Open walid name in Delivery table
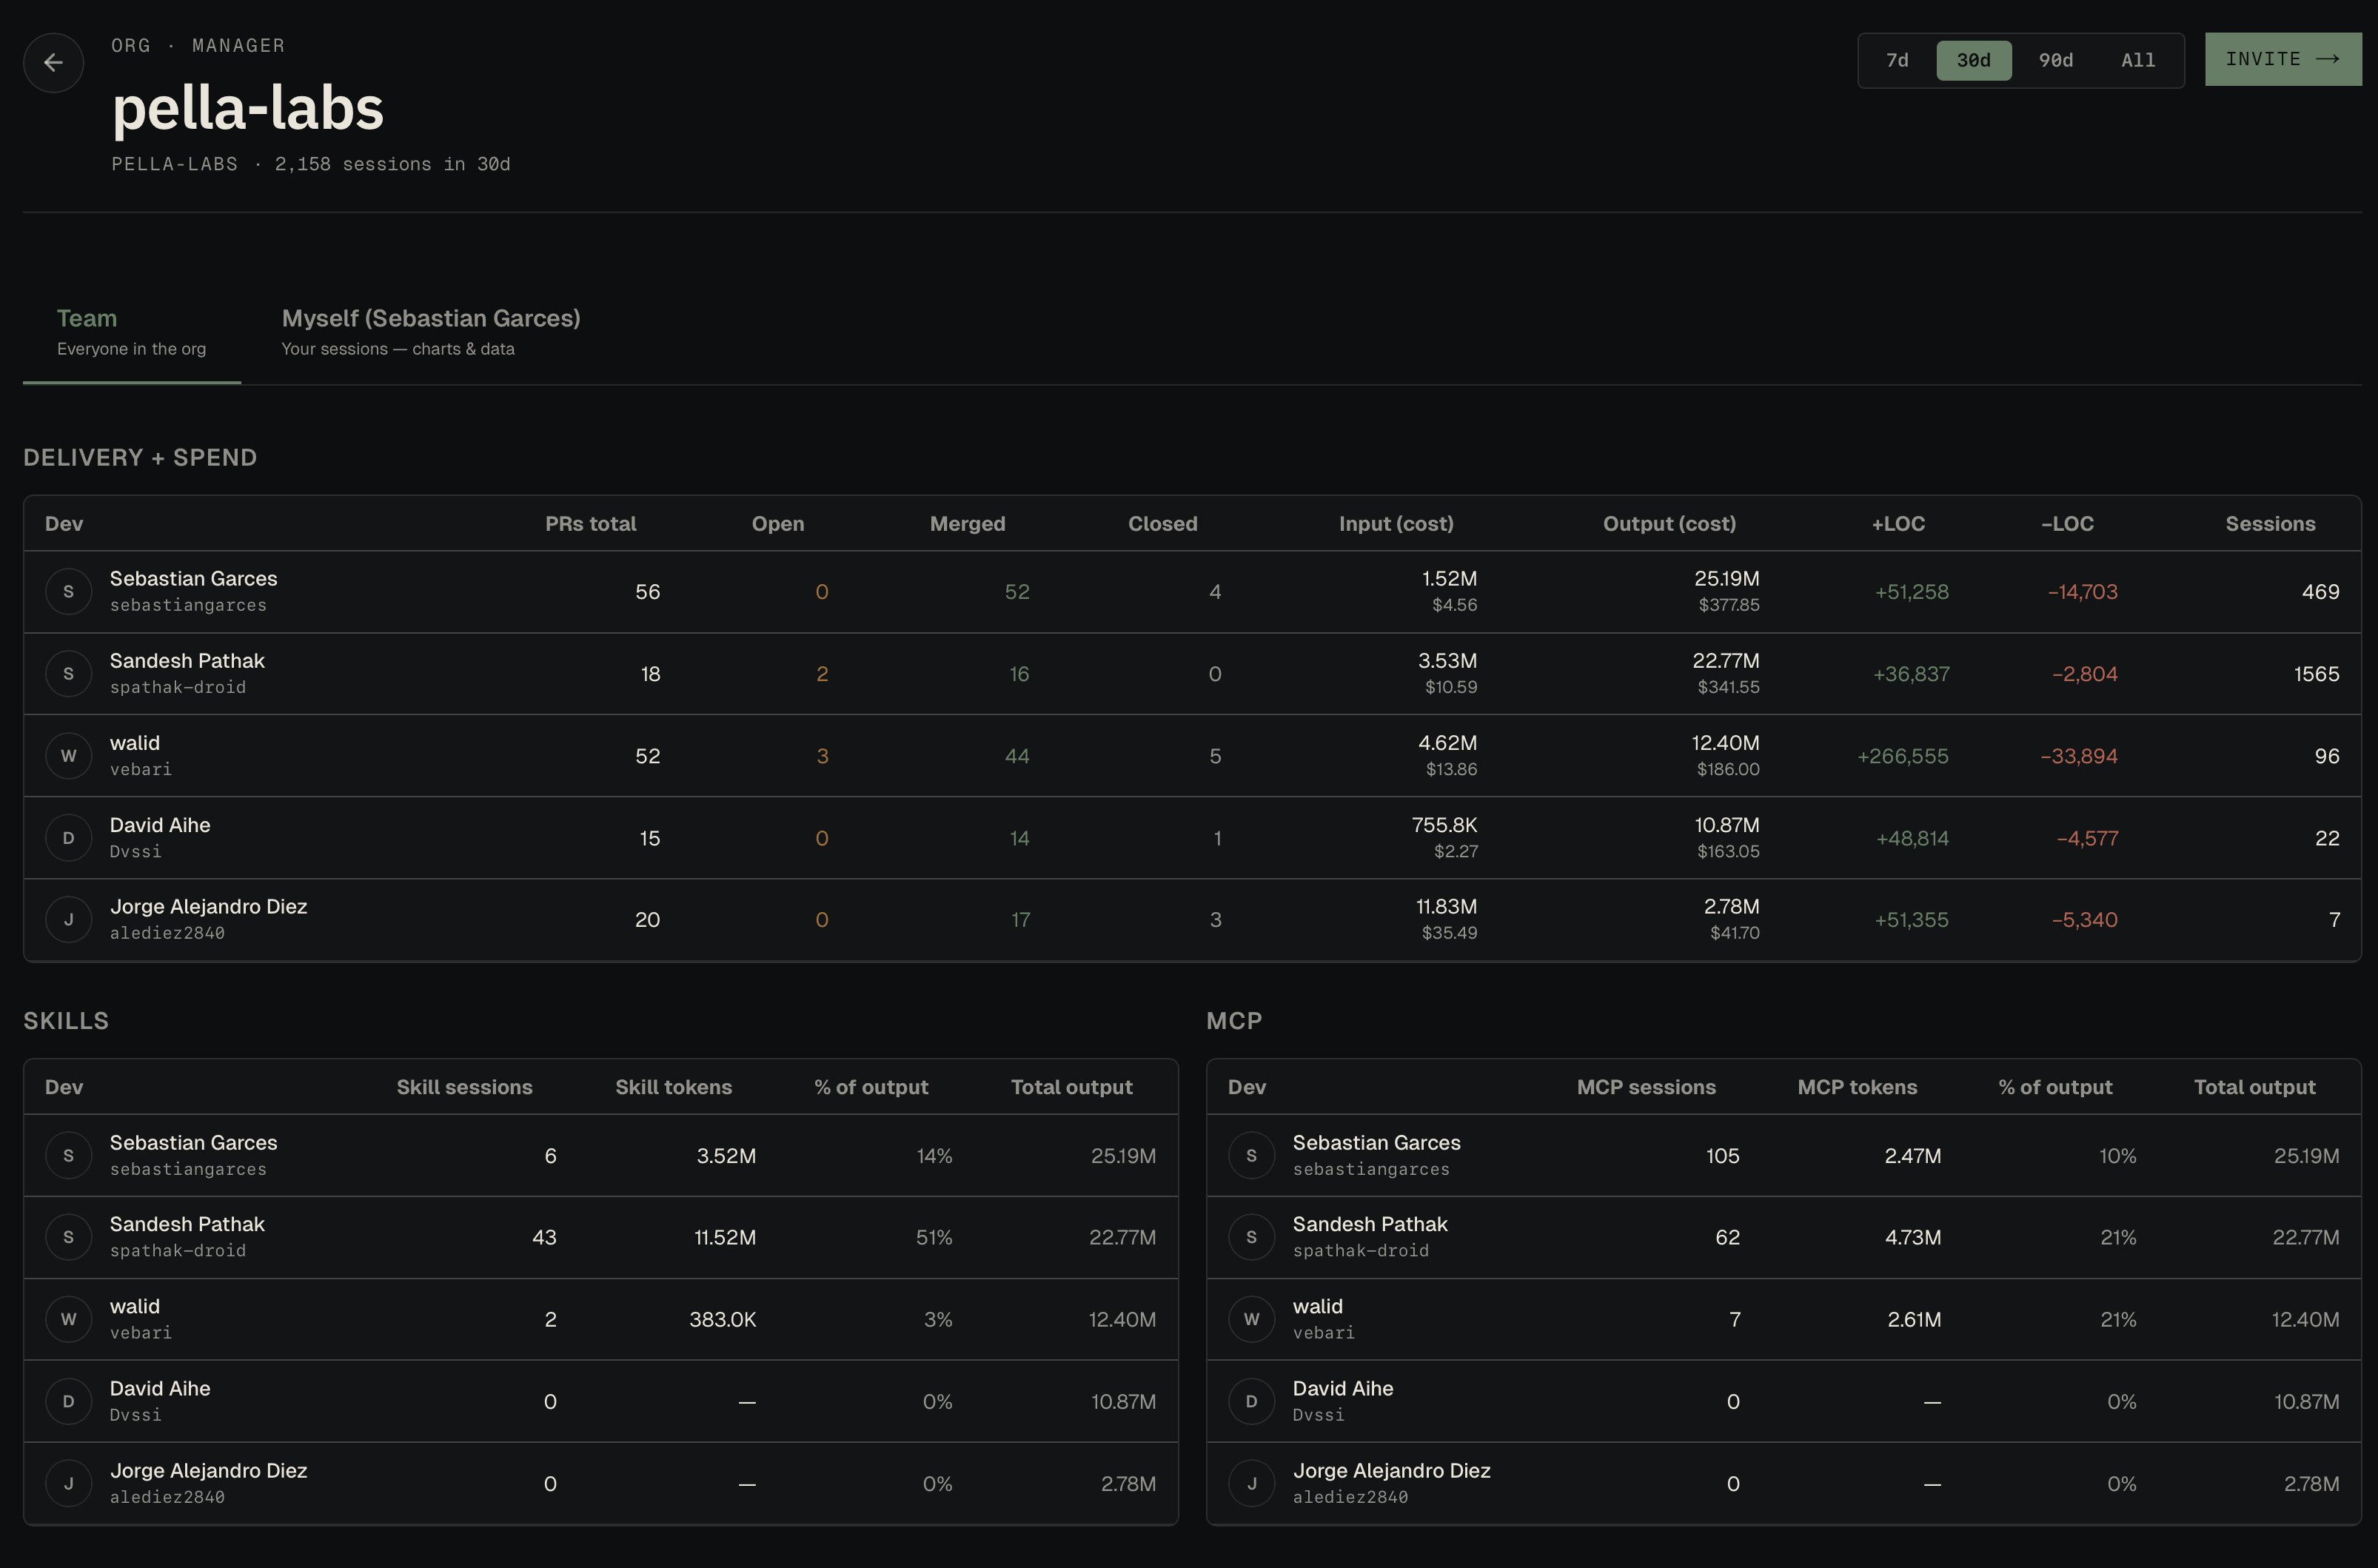2378x1568 pixels. [x=134, y=742]
